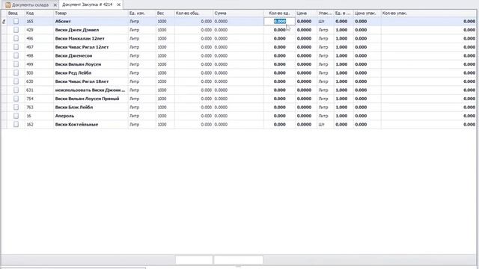
Task: Click the Кол-во ед. cell for Виски Джек Дэниел
Action: point(279,30)
